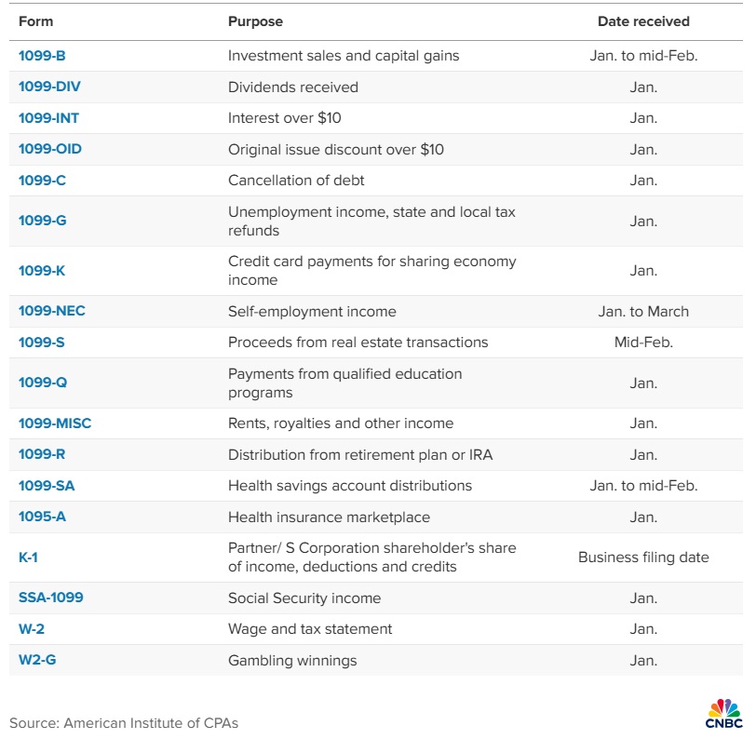Click the CNBC peacock logo
The image size is (756, 739).
point(722,712)
